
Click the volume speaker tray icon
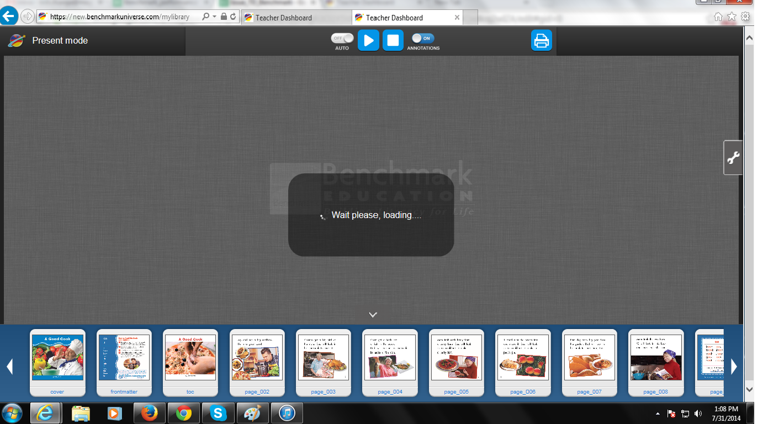point(698,414)
